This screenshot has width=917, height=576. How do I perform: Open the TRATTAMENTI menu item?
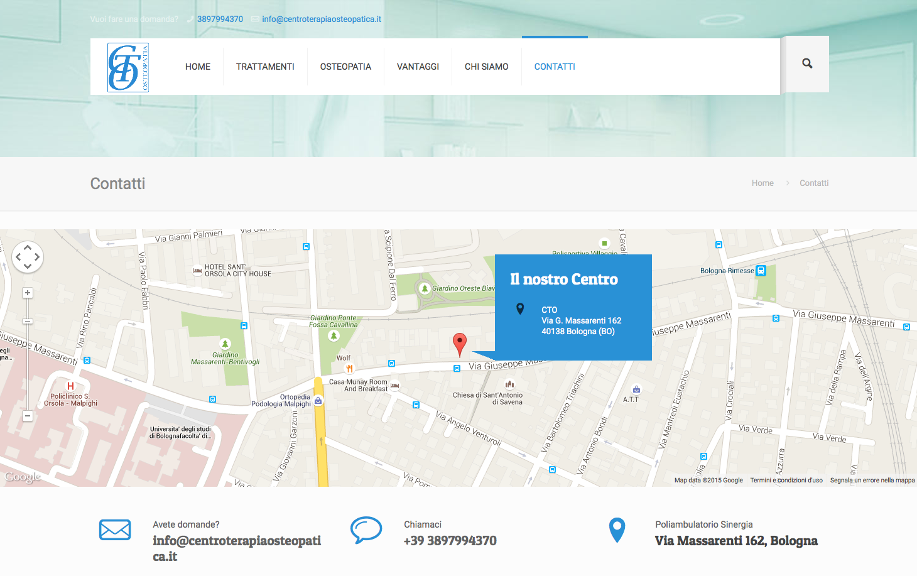[265, 67]
